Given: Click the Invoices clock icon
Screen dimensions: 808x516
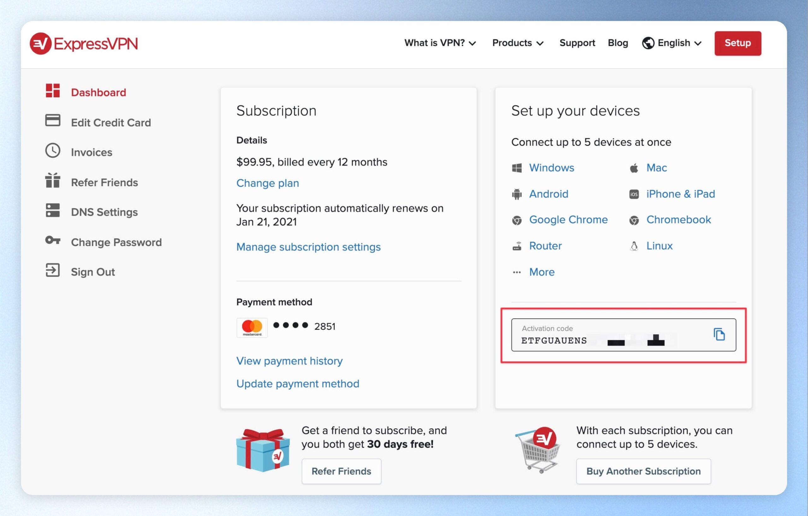Looking at the screenshot, I should [x=53, y=151].
